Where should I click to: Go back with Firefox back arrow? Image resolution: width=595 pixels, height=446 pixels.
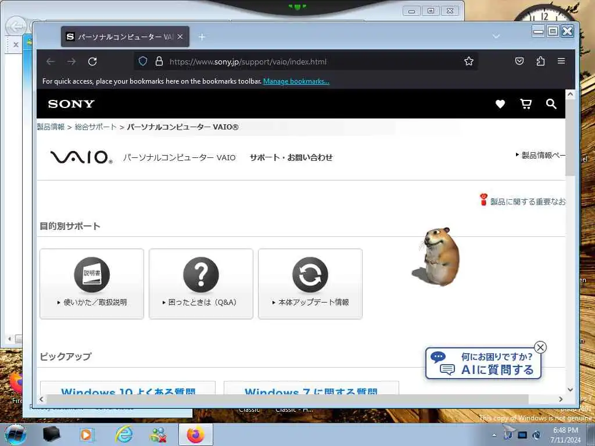point(51,62)
